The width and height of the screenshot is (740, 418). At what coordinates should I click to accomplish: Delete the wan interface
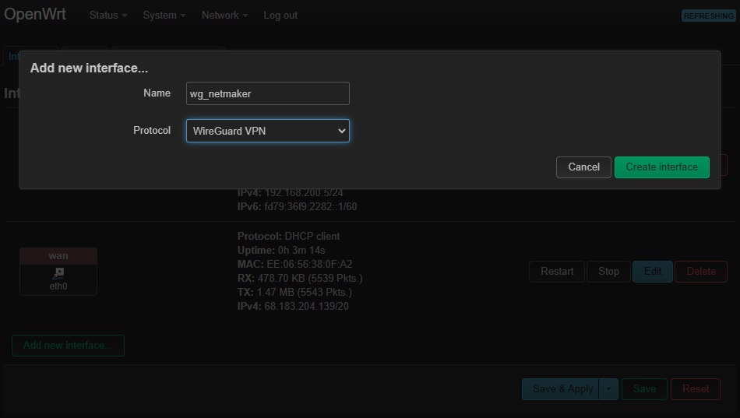point(700,272)
